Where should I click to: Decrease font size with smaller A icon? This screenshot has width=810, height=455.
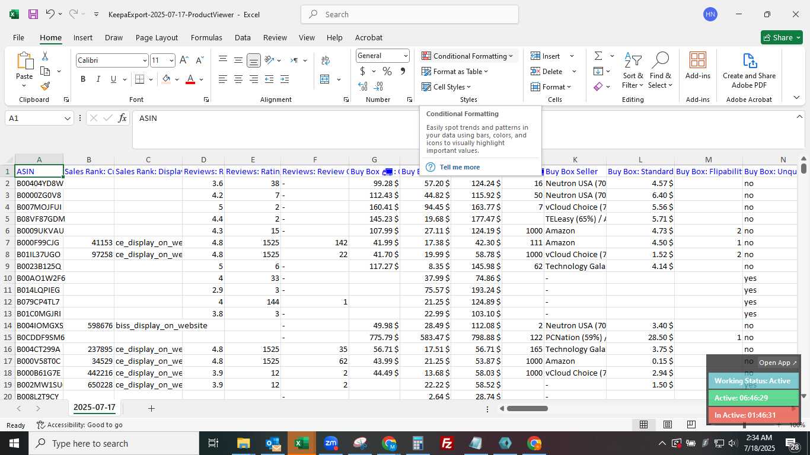[x=199, y=60]
